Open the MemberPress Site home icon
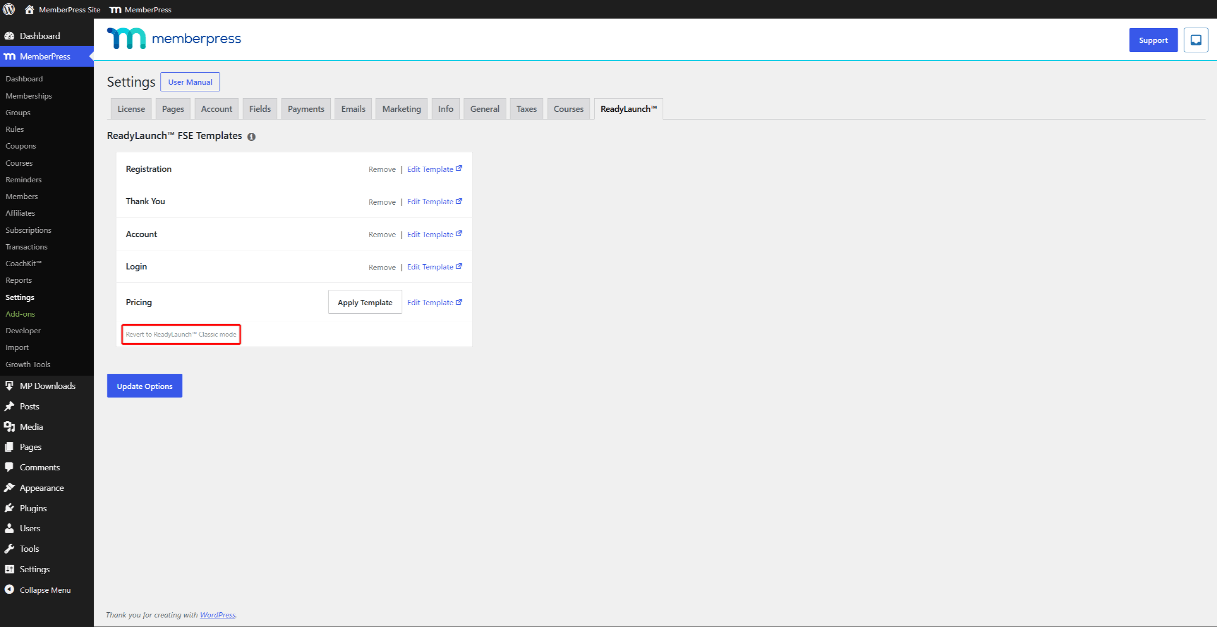Screen dimensions: 1217x627 30,10
